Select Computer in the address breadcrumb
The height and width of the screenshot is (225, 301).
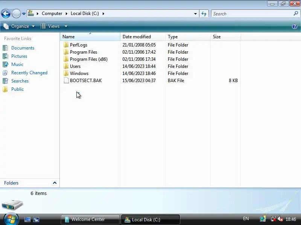[52, 13]
